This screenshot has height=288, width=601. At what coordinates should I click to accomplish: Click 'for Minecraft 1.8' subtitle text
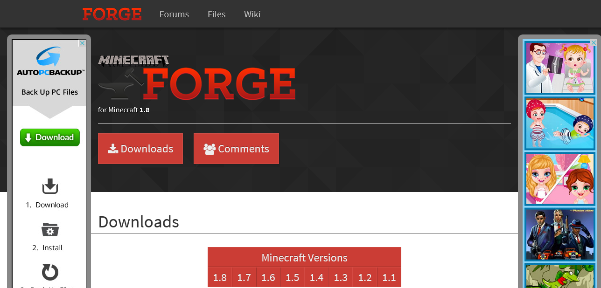tap(124, 110)
